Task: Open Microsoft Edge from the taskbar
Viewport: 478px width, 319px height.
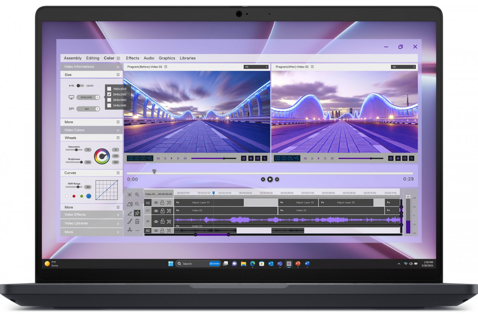Action: [x=252, y=264]
